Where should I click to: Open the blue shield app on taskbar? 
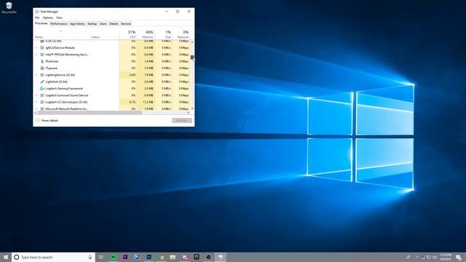(x=137, y=257)
